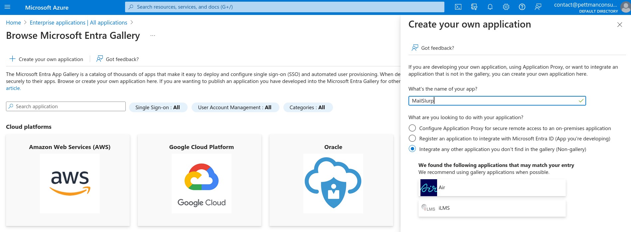Click the iLMS application logo
Screen dimensions: 631x232
tap(429, 208)
